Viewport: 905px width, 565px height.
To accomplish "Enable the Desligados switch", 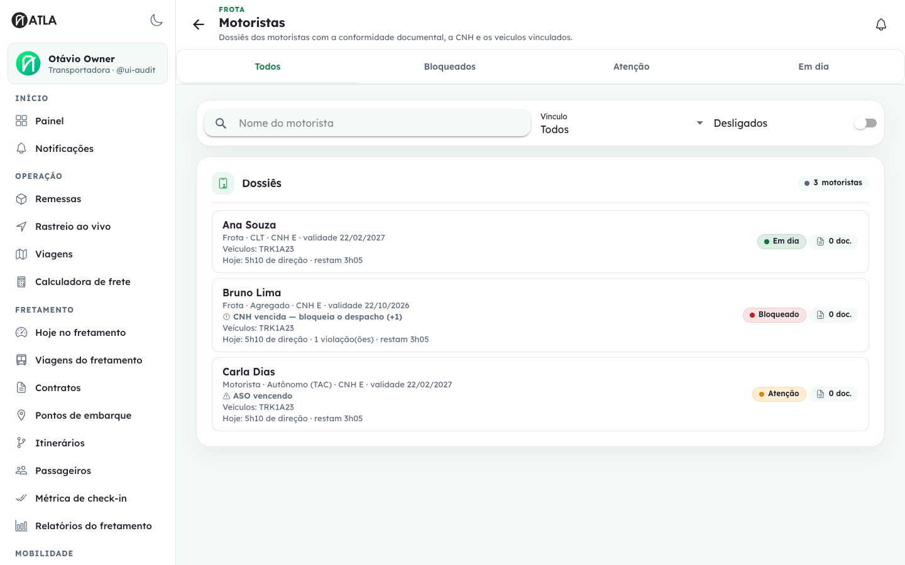I will coord(865,123).
